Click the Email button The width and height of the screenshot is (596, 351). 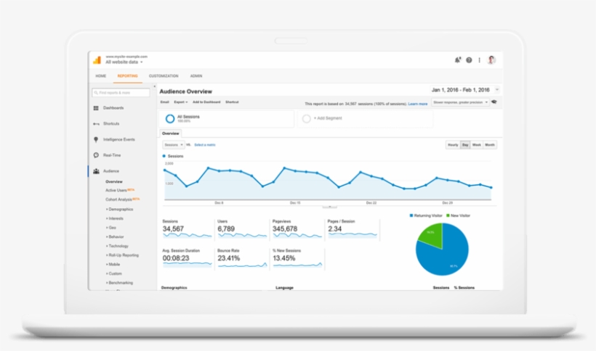click(x=164, y=102)
